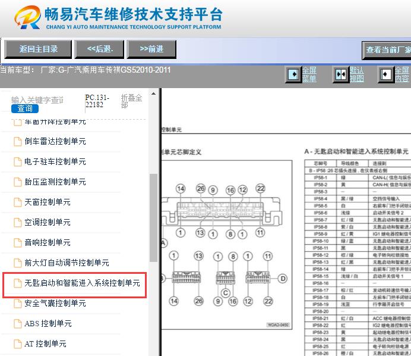Viewport: 411px width, 356px height.
Task: Click the document icon beside ABS 控制单元
Action: (x=18, y=323)
